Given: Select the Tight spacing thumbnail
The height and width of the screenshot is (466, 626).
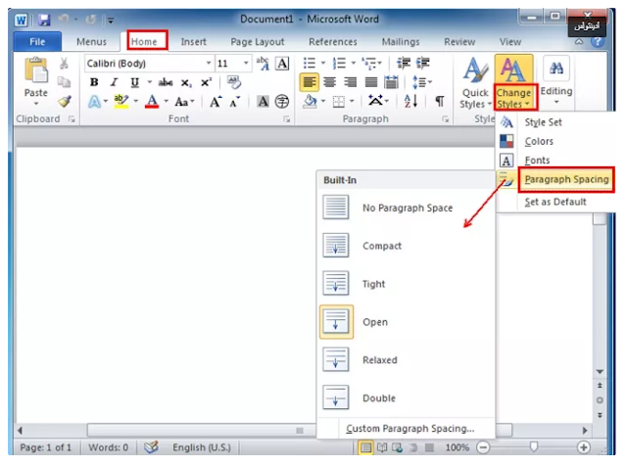Looking at the screenshot, I should pyautogui.click(x=336, y=283).
